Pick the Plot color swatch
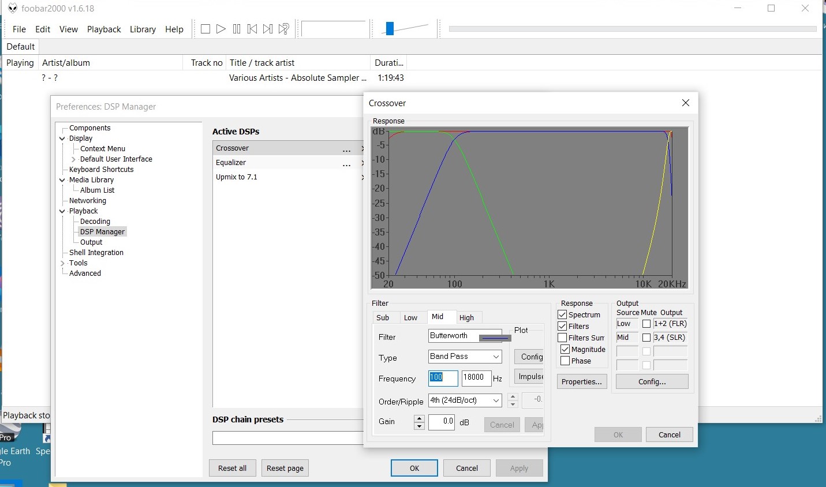 pos(495,338)
